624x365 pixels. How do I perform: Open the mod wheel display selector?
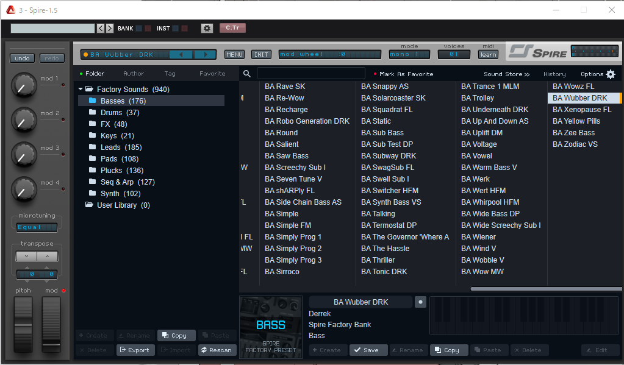point(329,54)
